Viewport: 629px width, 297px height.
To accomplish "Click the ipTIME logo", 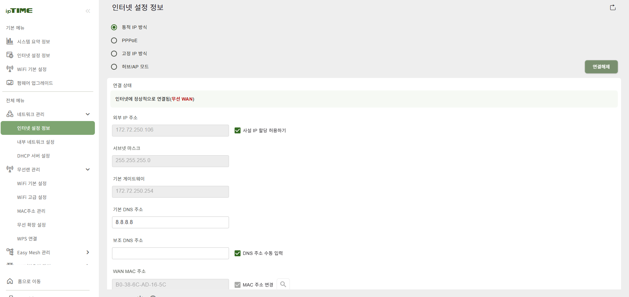I will 19,11.
